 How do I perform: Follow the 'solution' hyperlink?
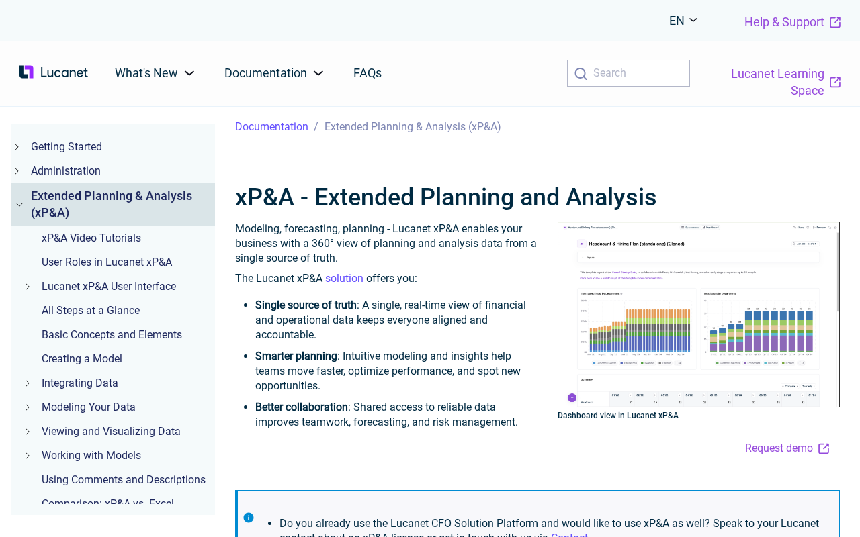click(344, 279)
